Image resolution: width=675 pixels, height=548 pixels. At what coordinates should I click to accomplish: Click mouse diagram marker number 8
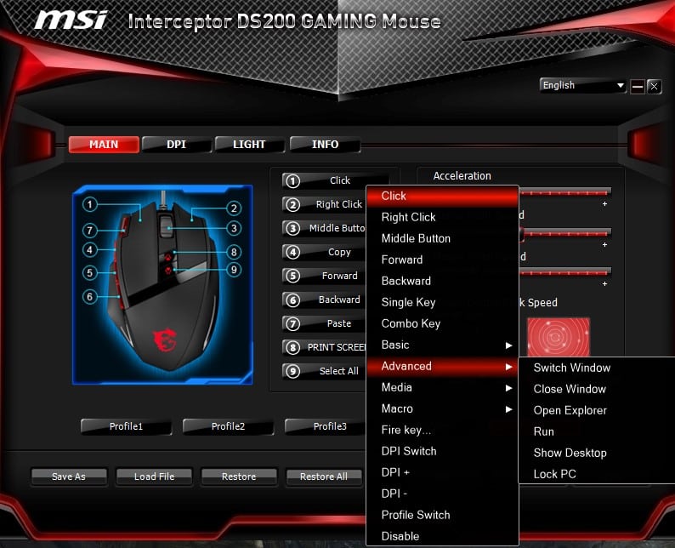(234, 252)
